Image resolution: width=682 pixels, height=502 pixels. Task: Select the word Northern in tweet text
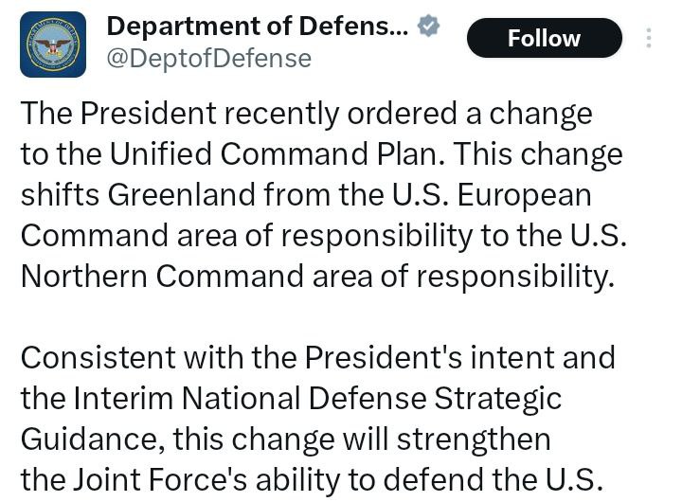(x=84, y=277)
